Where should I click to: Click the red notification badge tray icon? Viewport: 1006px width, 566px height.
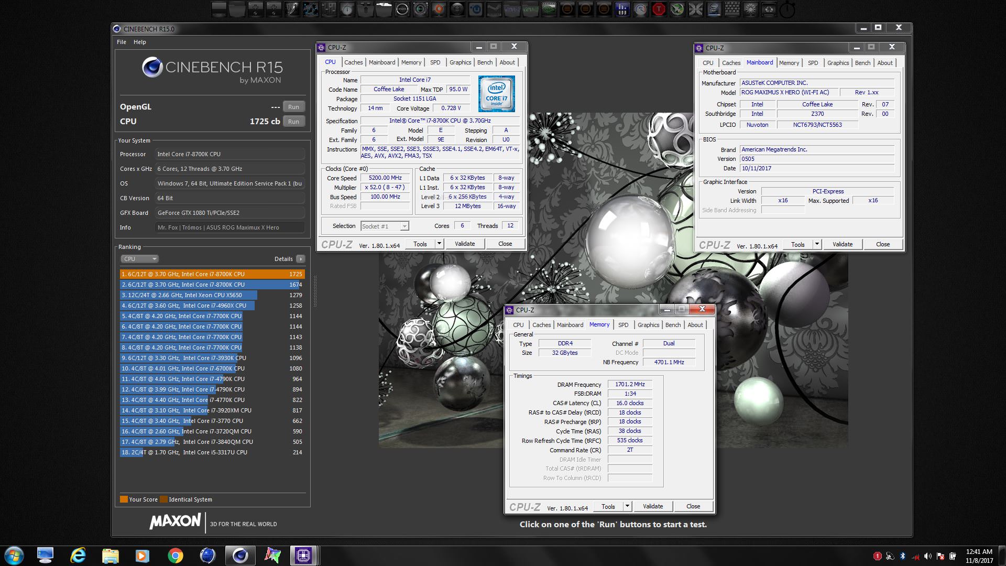(x=877, y=556)
